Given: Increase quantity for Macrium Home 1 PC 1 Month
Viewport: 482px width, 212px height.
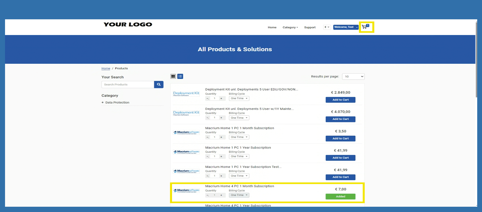Looking at the screenshot, I should (221, 137).
